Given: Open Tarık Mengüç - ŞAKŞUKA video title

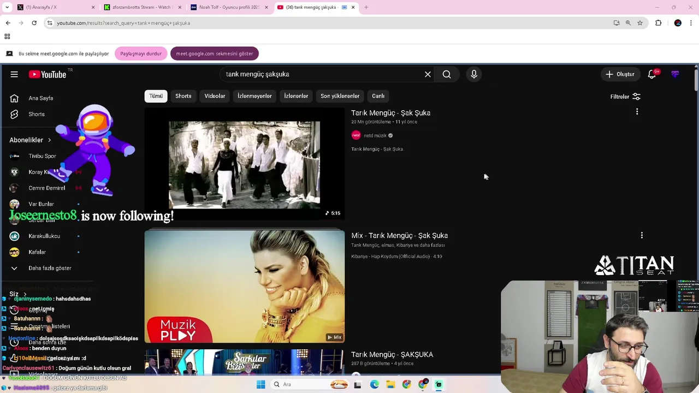Looking at the screenshot, I should coord(392,354).
